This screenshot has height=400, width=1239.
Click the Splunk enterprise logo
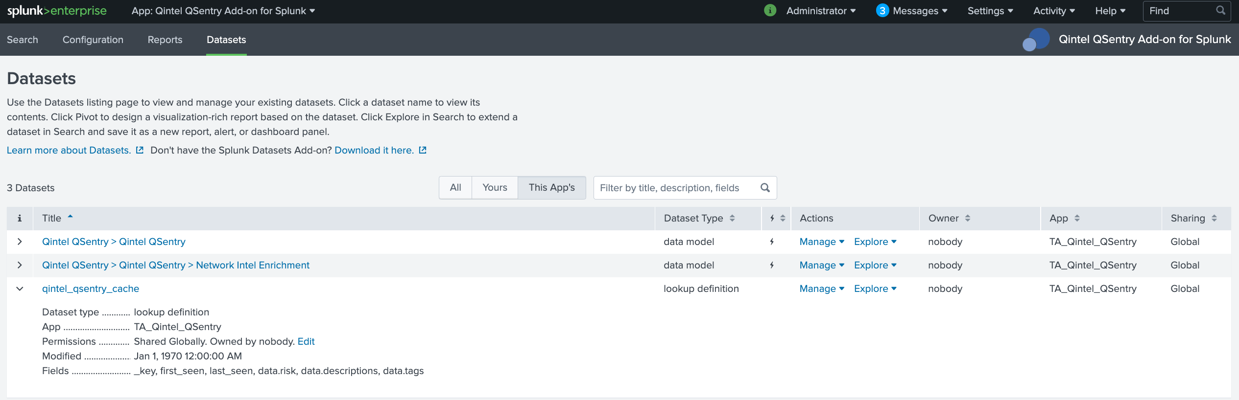click(x=57, y=11)
